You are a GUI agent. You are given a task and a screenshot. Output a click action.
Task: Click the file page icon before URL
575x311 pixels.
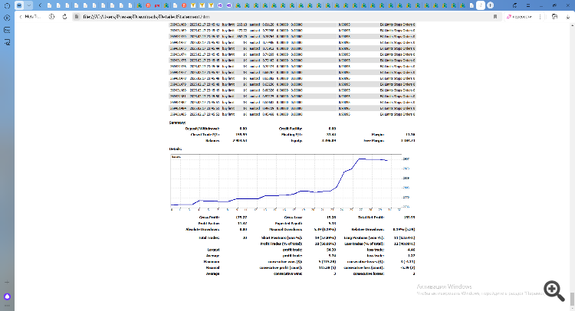coord(77,17)
